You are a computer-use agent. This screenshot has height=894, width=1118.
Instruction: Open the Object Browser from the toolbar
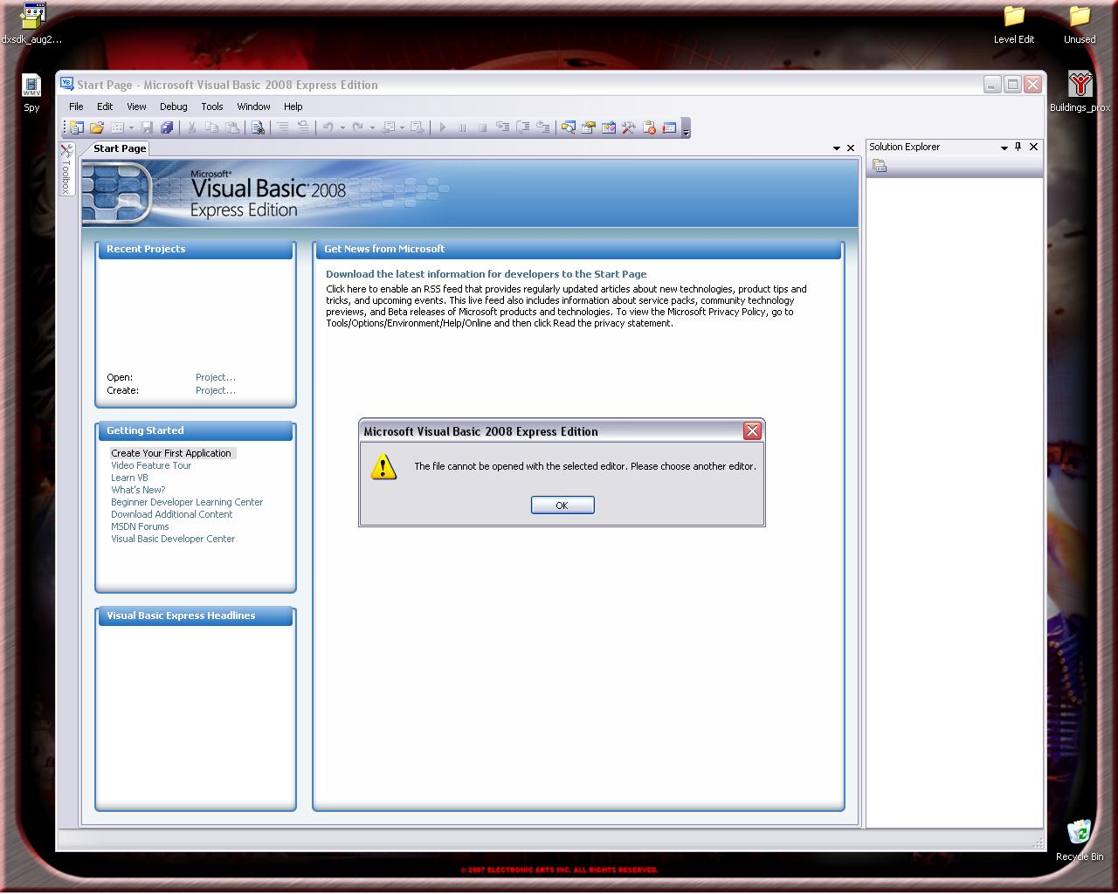coord(609,127)
